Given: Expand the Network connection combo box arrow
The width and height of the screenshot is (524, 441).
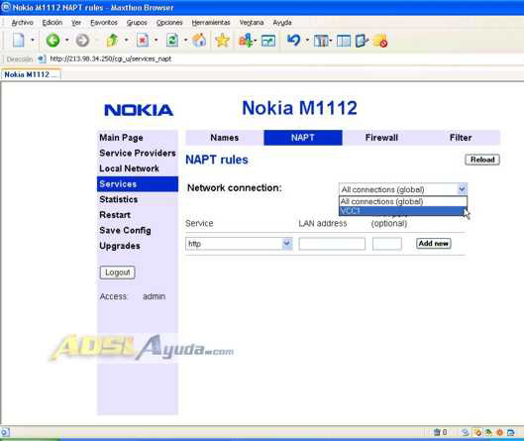Looking at the screenshot, I should [463, 189].
